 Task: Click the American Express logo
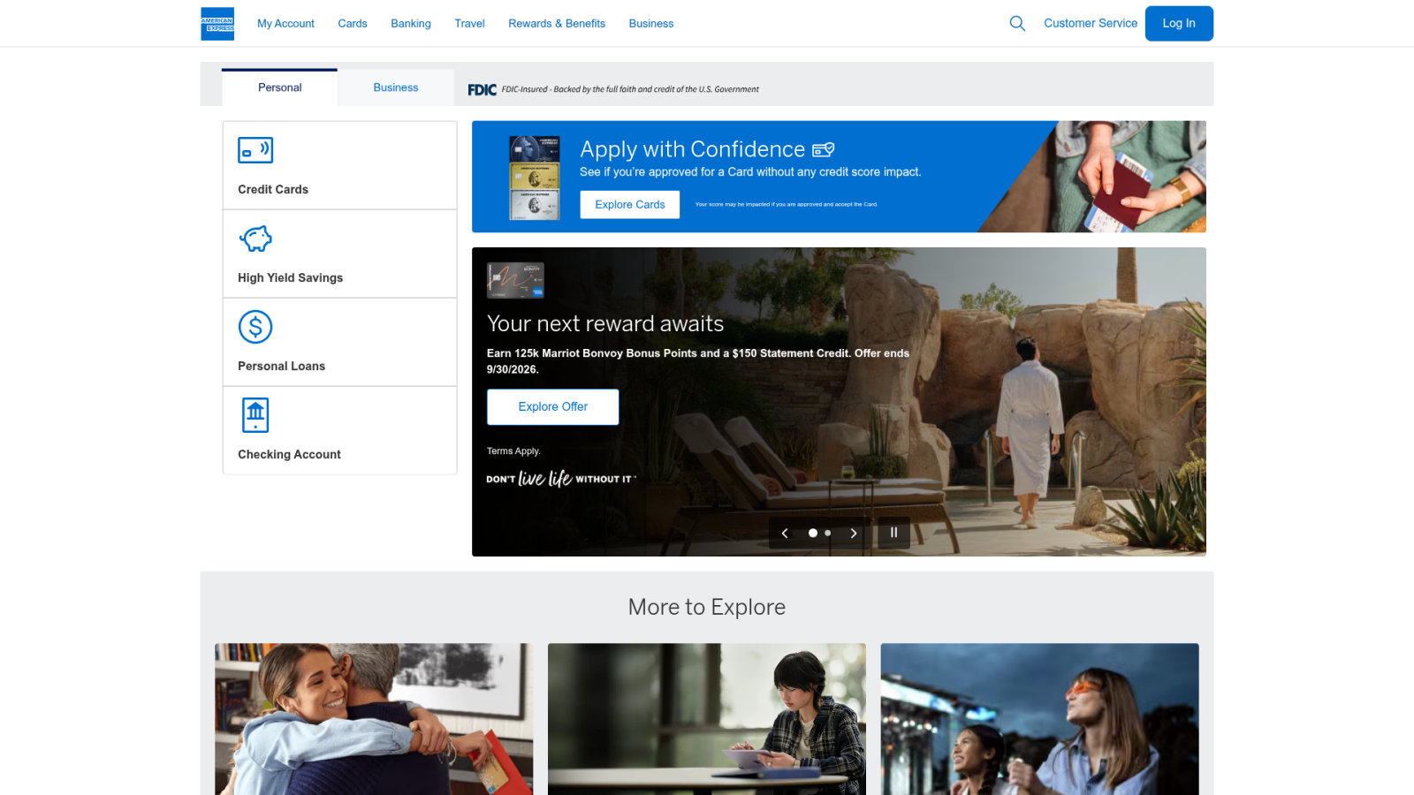pyautogui.click(x=217, y=24)
